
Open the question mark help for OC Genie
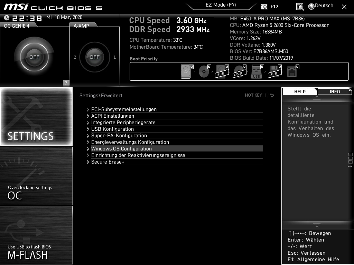pos(66,83)
